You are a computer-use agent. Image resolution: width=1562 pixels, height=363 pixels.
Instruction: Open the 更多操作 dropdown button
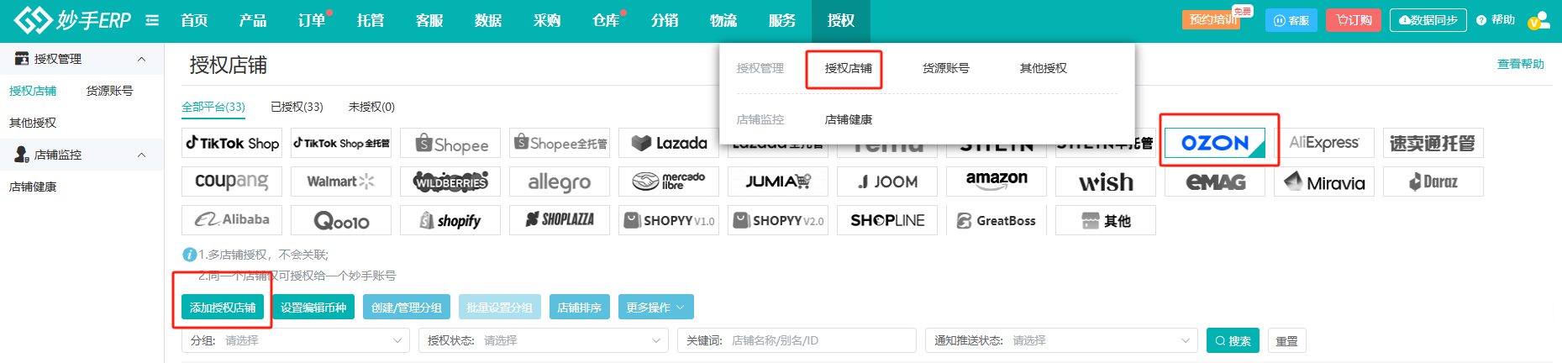(655, 308)
